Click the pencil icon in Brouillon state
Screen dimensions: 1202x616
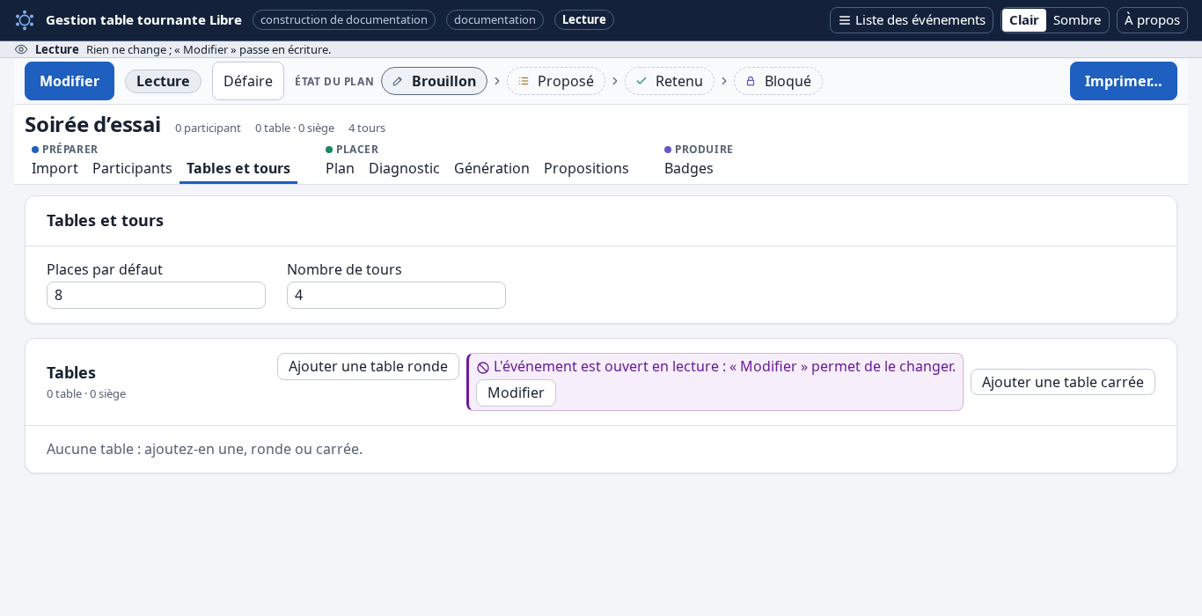tap(398, 81)
